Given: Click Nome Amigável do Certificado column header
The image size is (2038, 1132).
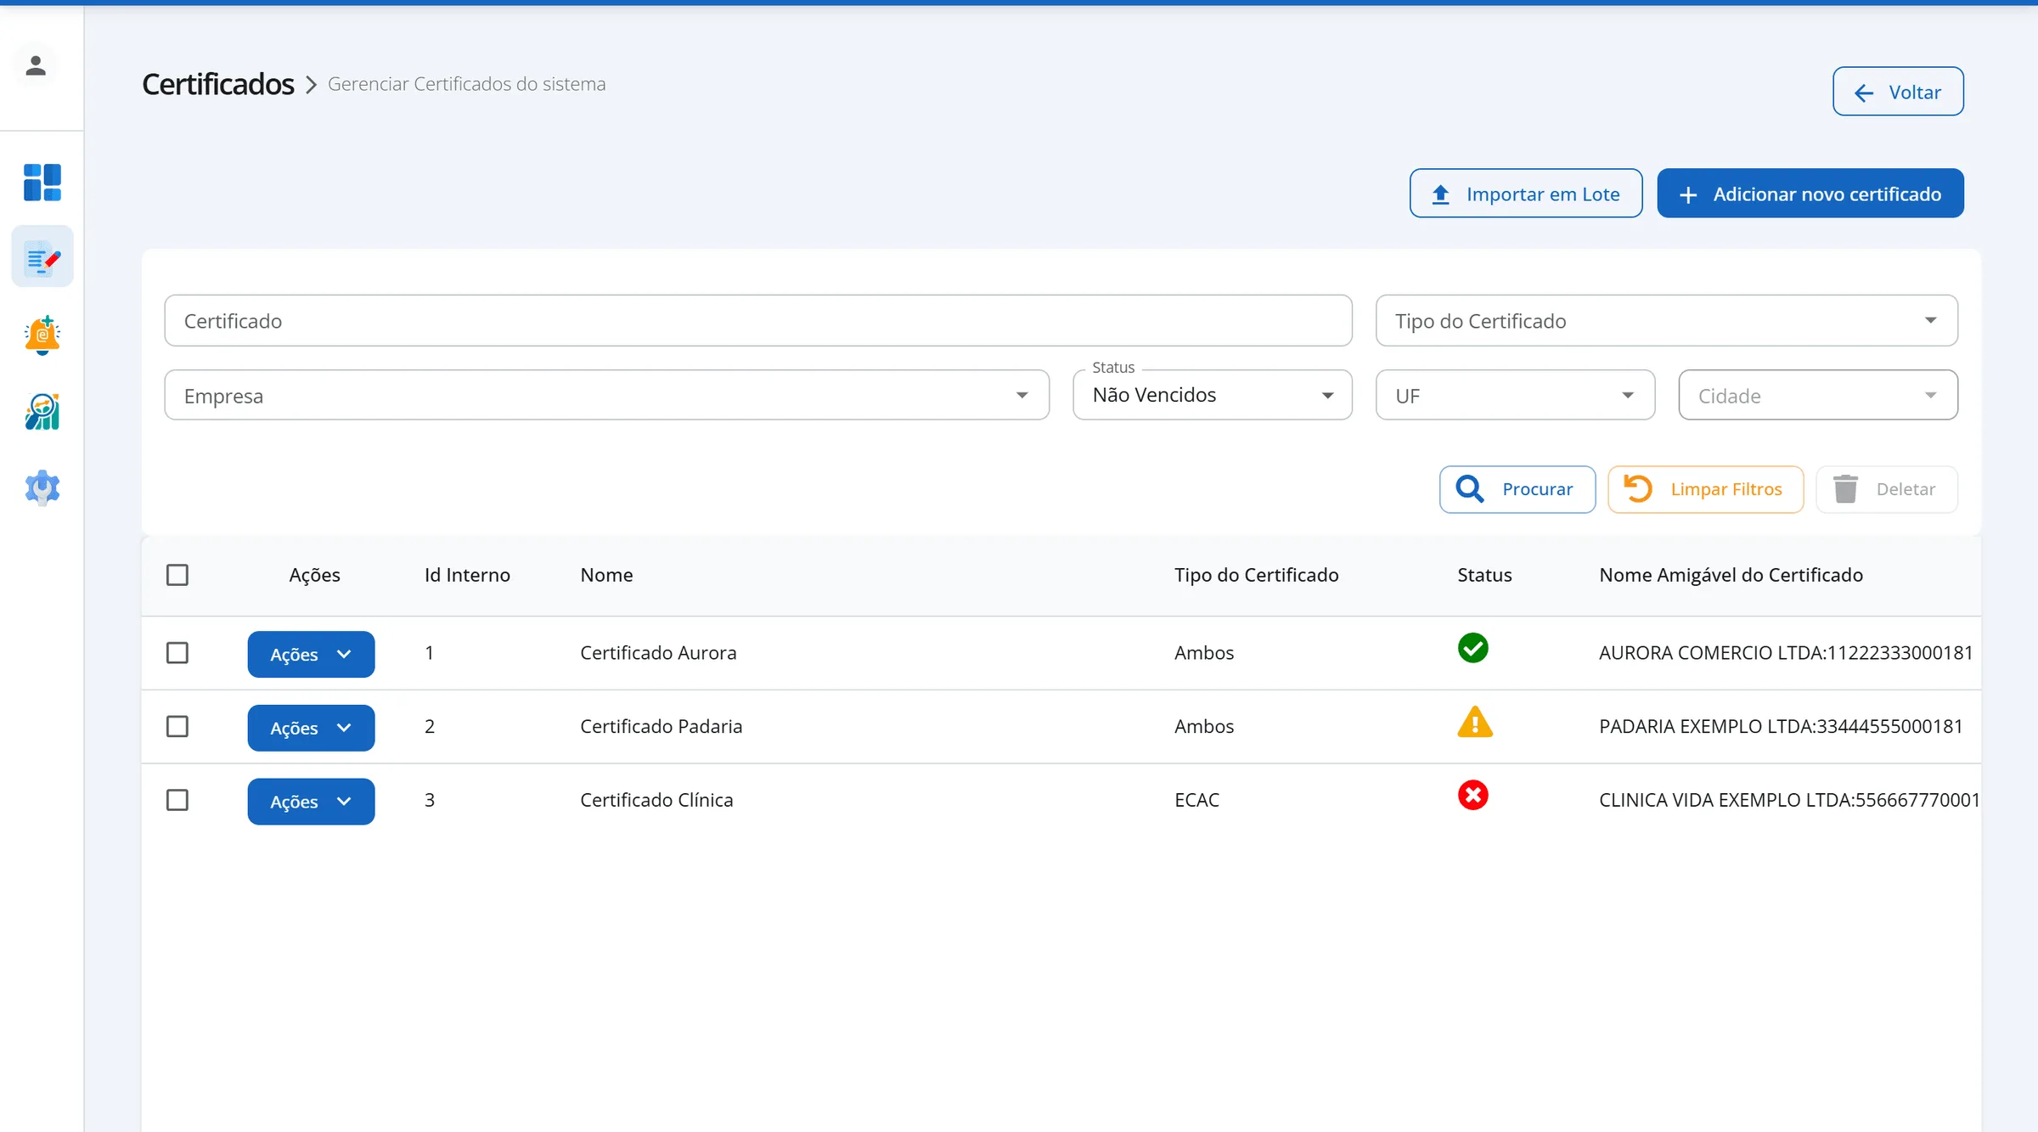Looking at the screenshot, I should 1731,575.
